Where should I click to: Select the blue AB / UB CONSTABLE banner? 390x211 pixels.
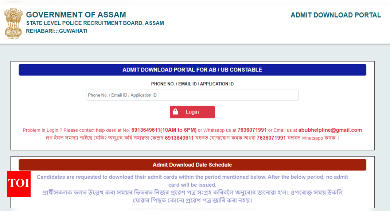point(192,70)
